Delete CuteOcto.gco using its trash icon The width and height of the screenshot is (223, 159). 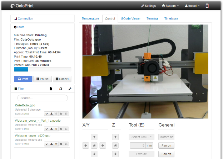pyautogui.click(x=56, y=114)
